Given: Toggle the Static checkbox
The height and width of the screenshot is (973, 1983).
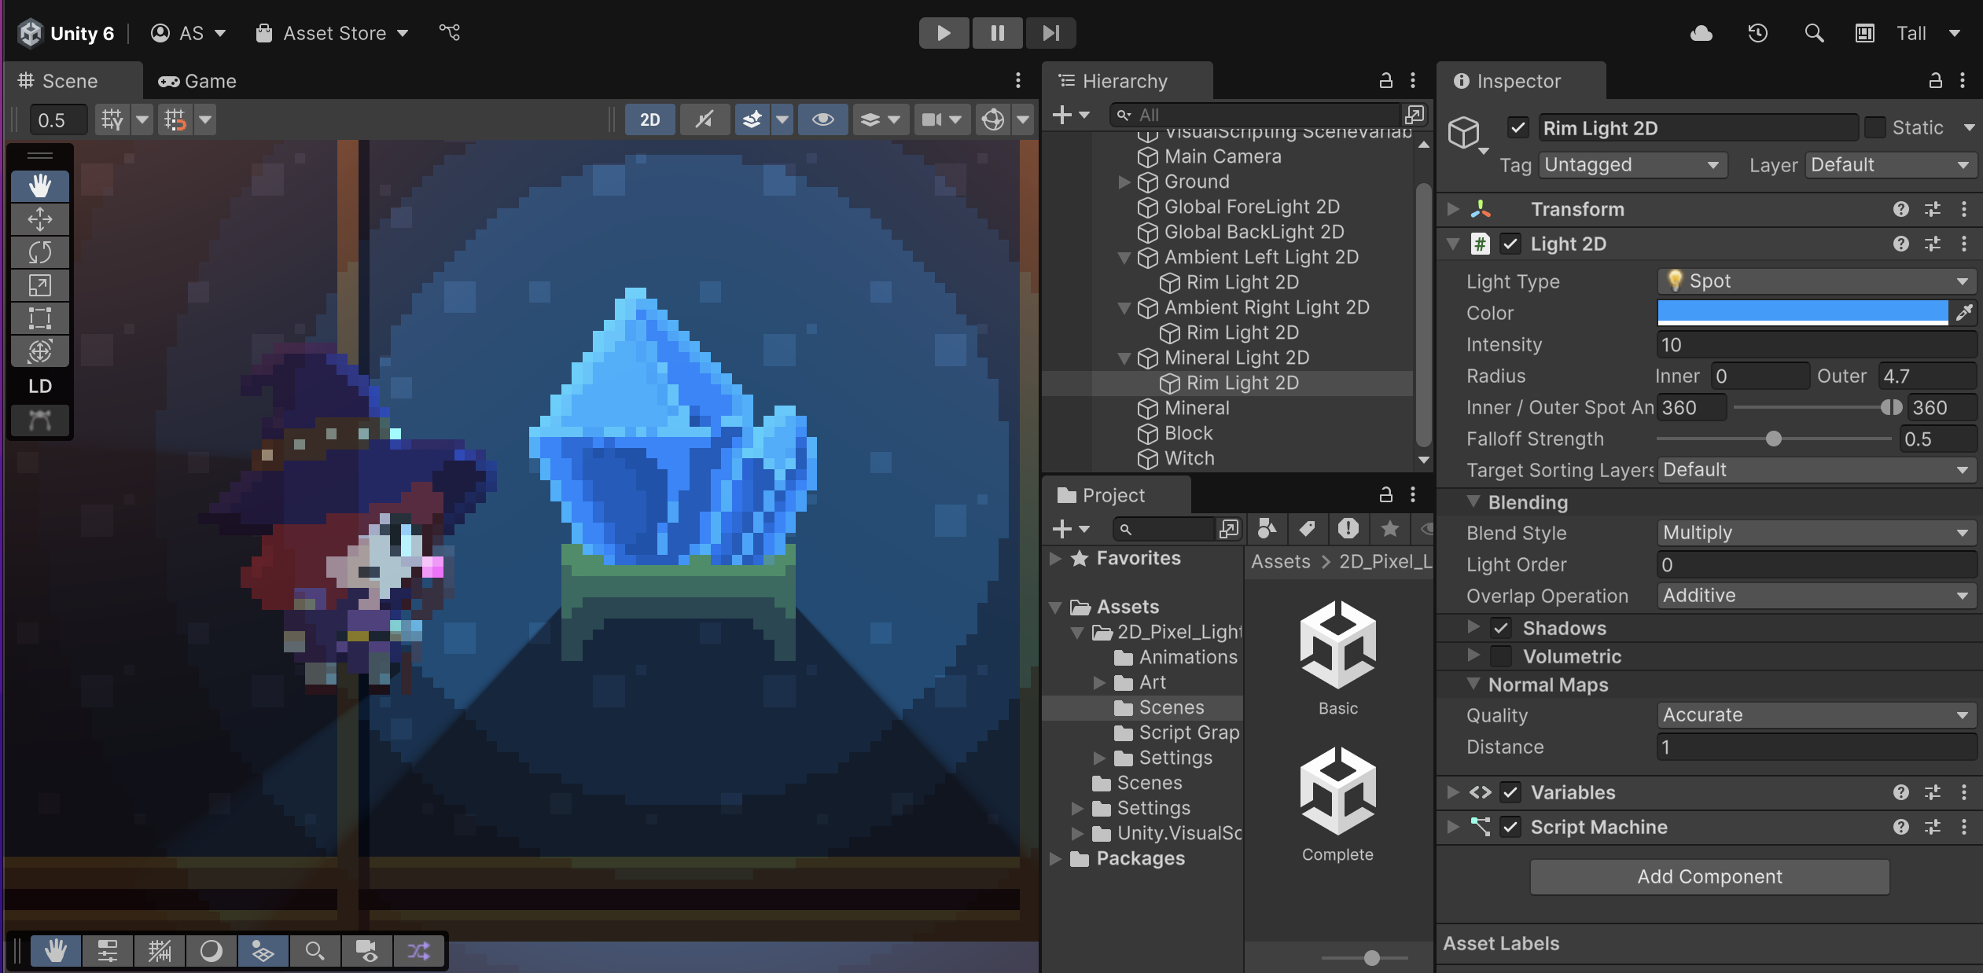Looking at the screenshot, I should tap(1875, 127).
